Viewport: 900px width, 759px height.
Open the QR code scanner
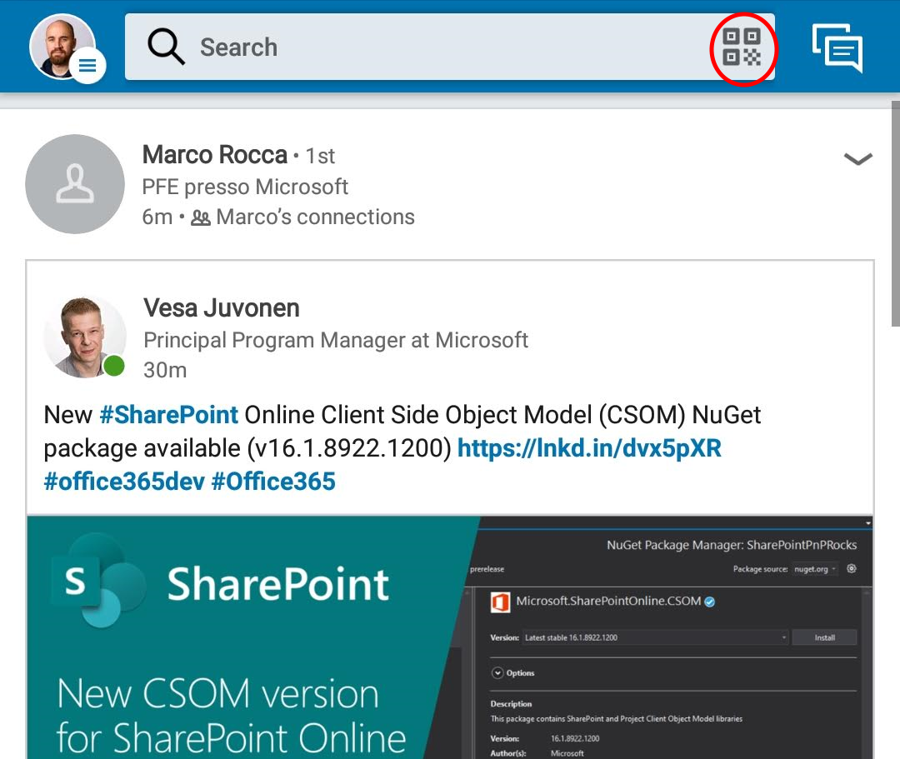coord(742,47)
